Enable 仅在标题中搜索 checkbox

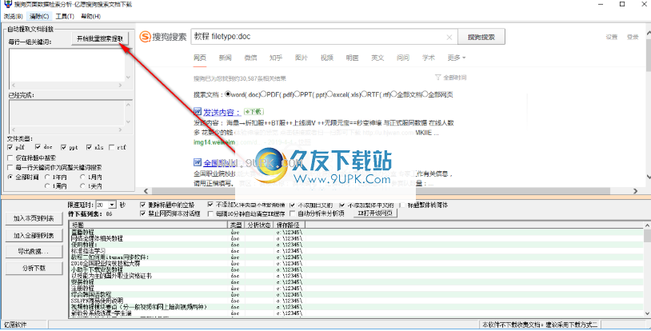pyautogui.click(x=10, y=158)
